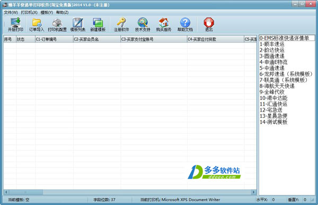Image resolution: width=318 pixels, height=205 pixels.
Task: Close the application window
Action: coord(311,4)
